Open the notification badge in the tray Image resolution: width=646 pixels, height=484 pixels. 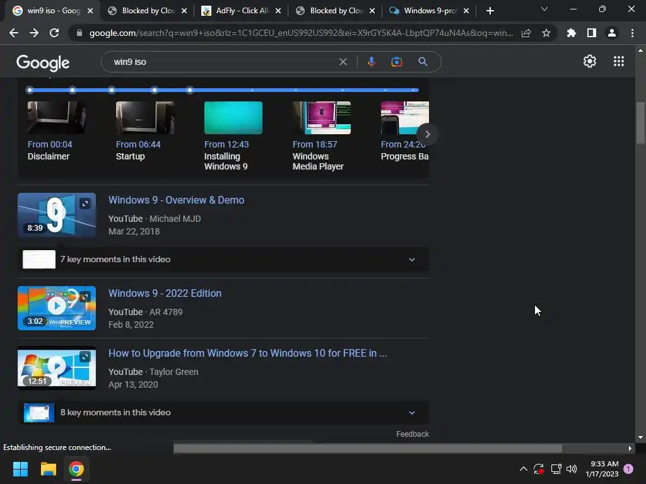[x=628, y=469]
